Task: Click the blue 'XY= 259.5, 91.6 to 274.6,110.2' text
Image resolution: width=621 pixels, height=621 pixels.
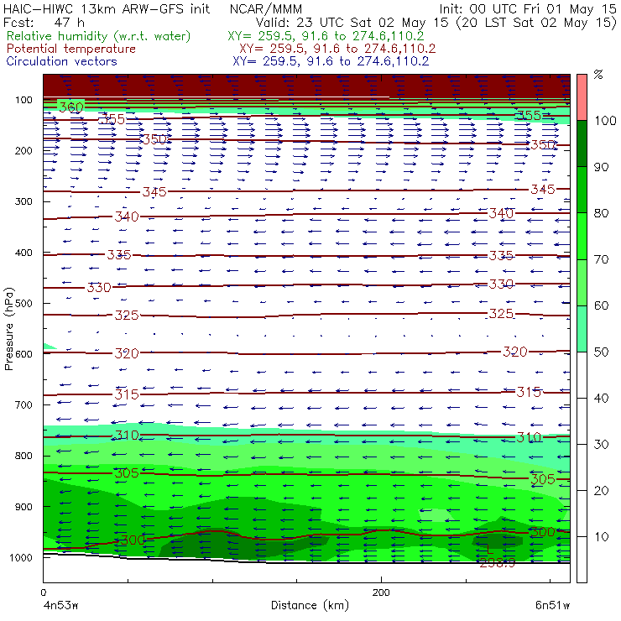Action: [x=331, y=61]
